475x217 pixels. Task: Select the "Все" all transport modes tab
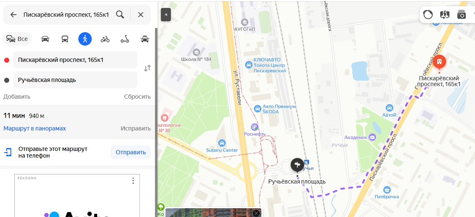(x=17, y=39)
